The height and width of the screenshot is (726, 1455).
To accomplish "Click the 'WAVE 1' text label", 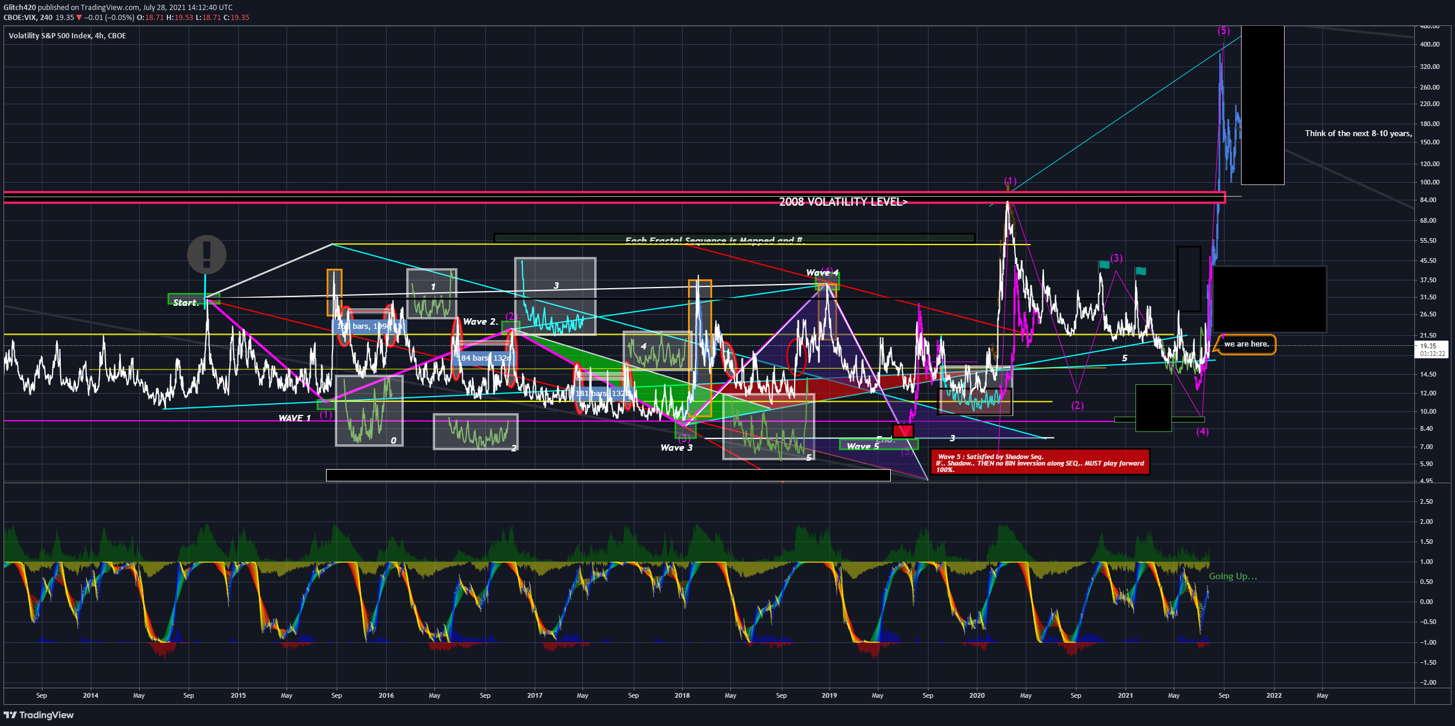I will tap(294, 418).
